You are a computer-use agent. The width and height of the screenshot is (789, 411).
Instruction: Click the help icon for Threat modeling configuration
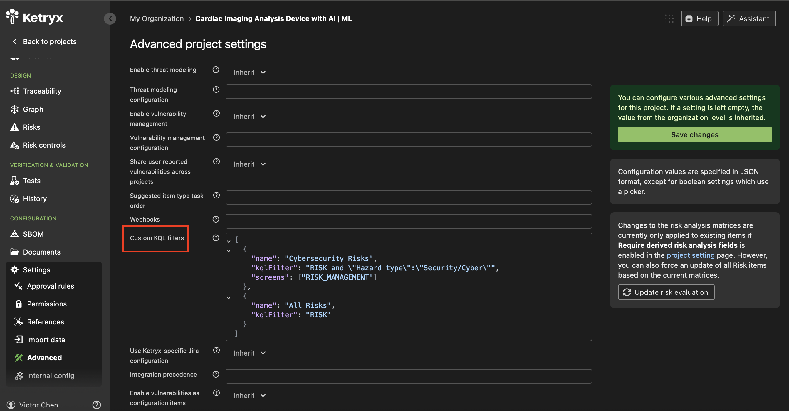pyautogui.click(x=216, y=90)
